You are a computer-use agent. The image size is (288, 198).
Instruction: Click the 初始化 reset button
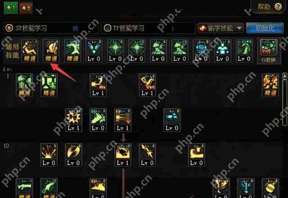coord(265,28)
